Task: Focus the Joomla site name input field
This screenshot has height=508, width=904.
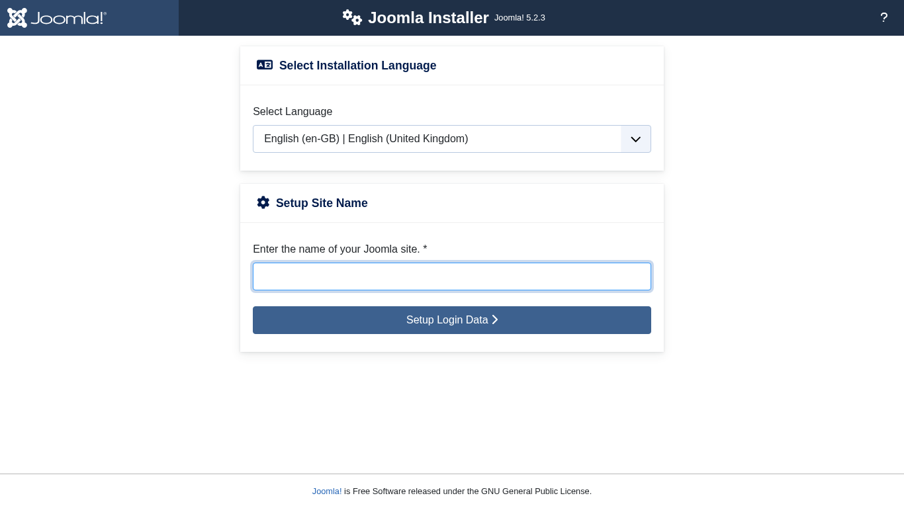Action: click(x=452, y=276)
